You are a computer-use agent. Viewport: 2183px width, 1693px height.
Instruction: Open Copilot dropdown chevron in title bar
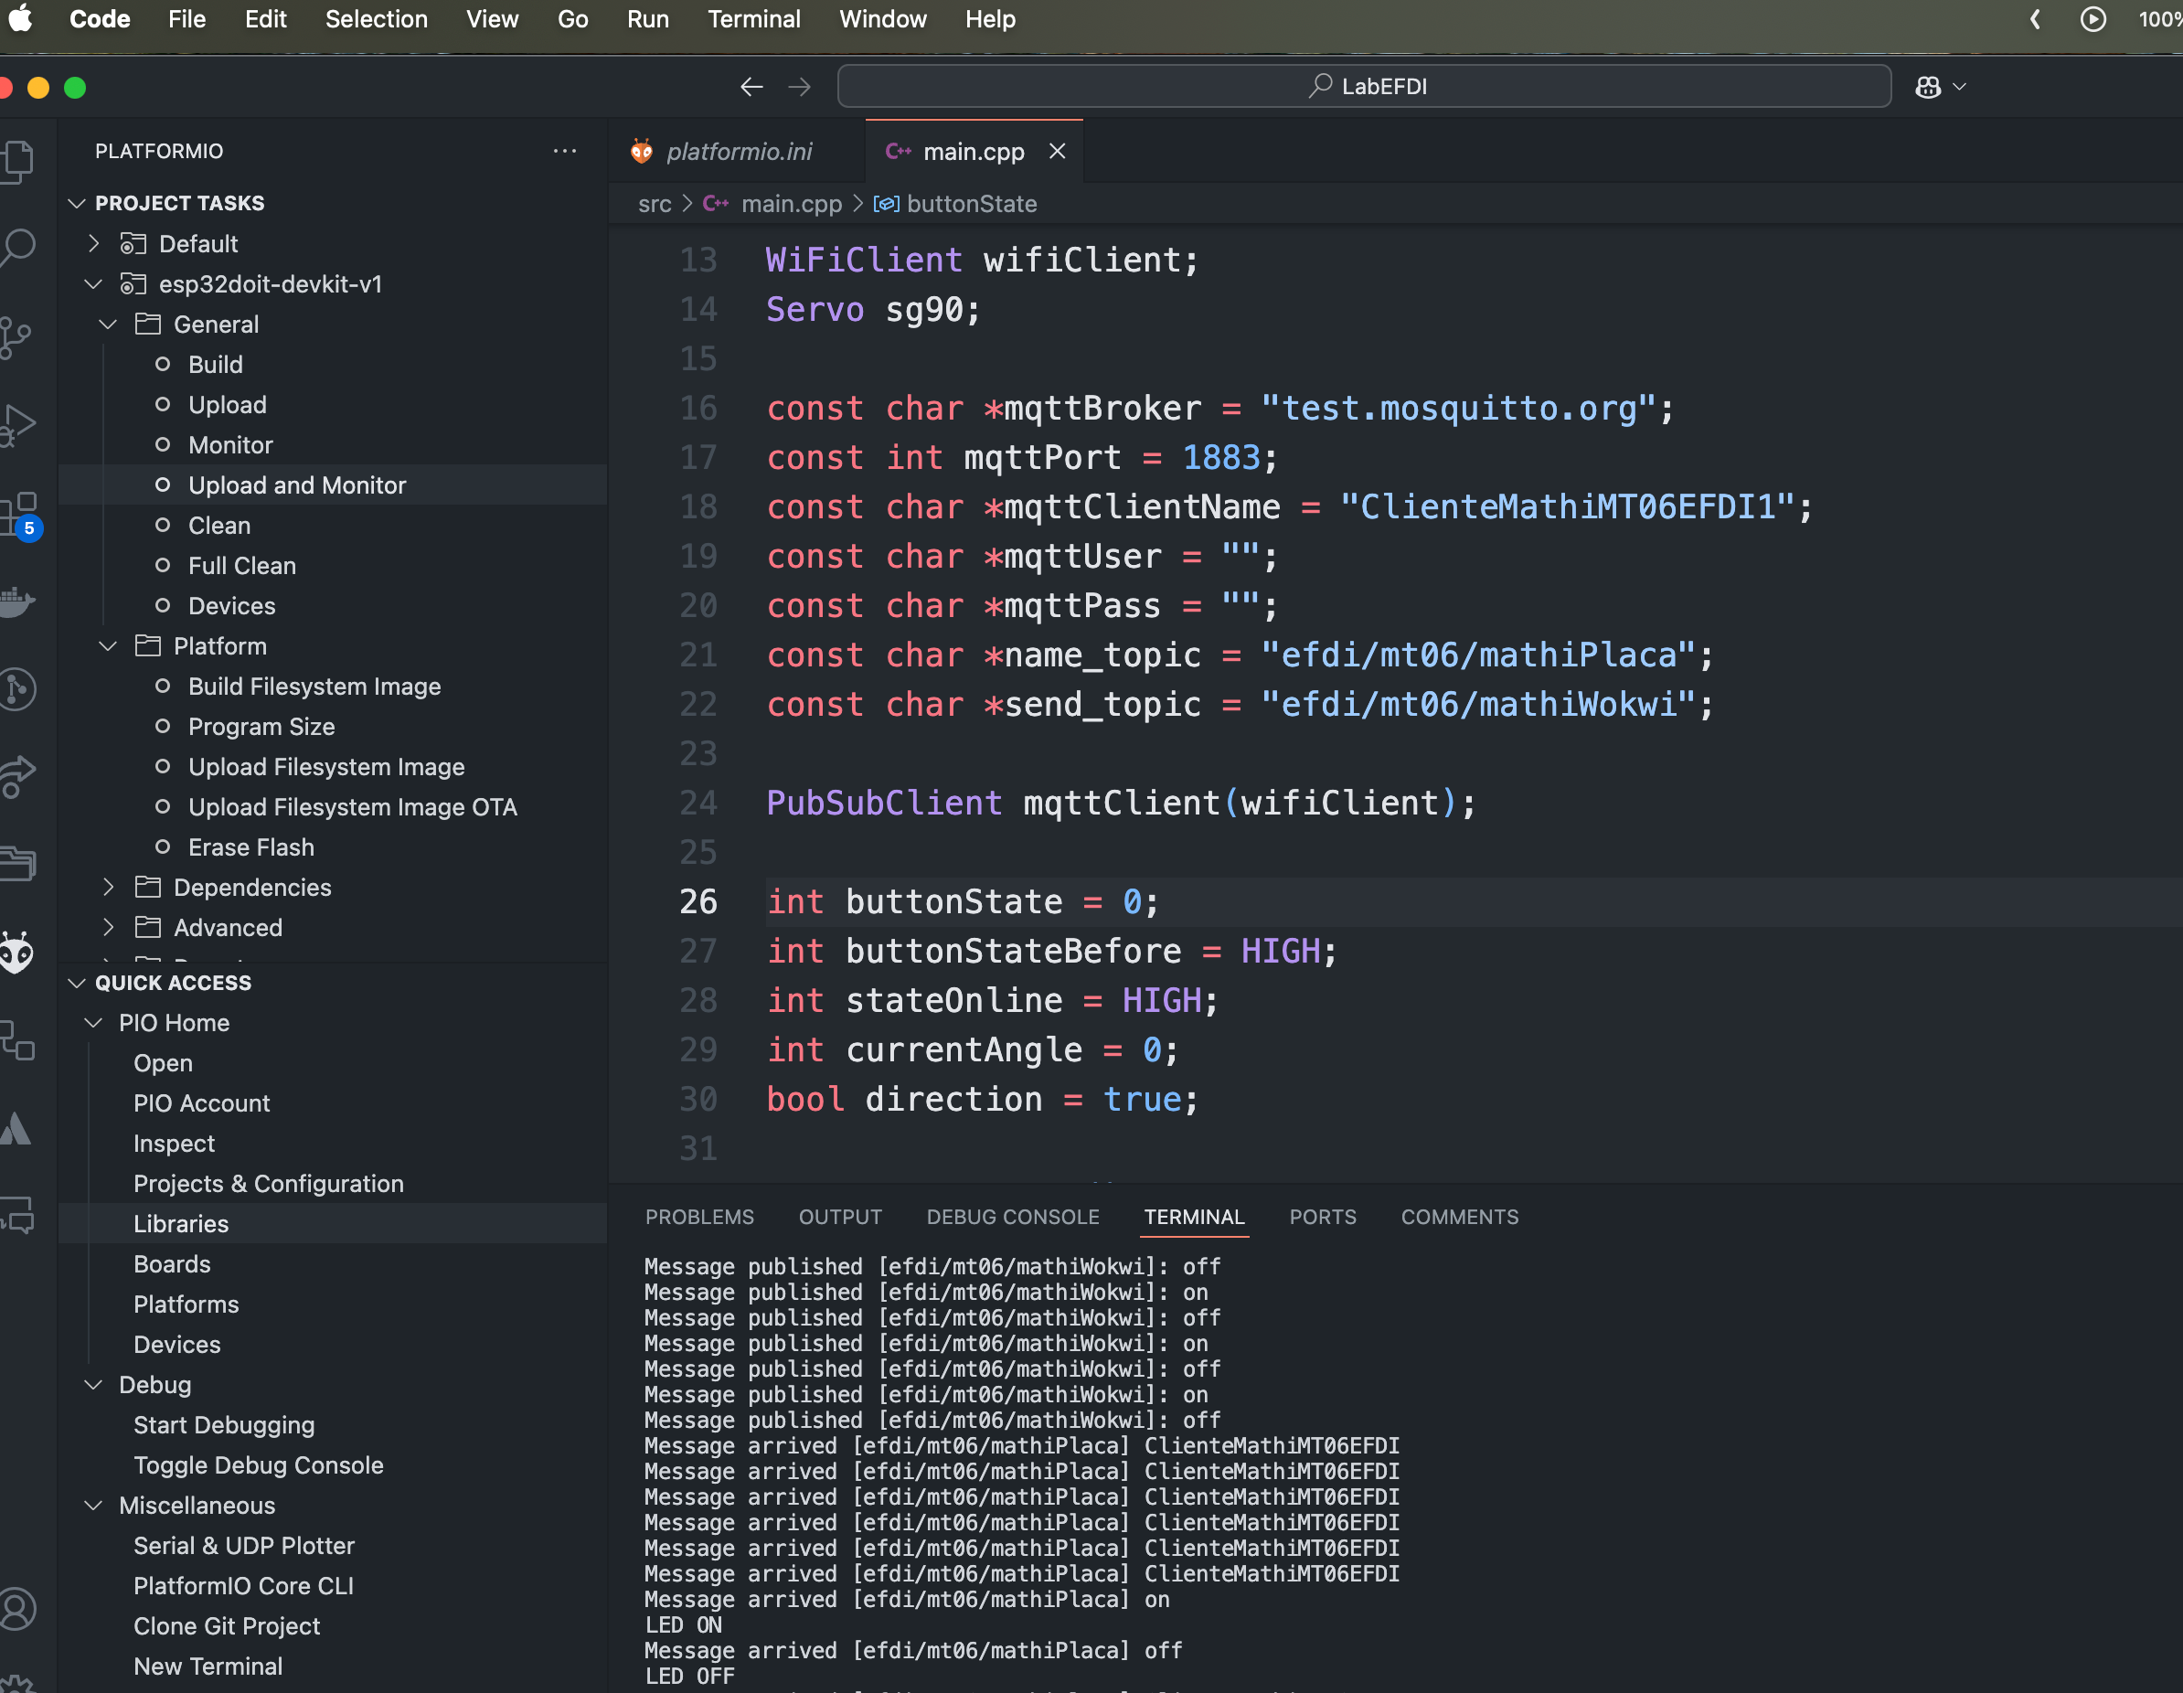tap(1960, 87)
